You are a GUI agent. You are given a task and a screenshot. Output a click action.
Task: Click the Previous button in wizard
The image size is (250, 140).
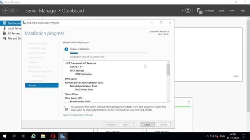tap(110, 124)
